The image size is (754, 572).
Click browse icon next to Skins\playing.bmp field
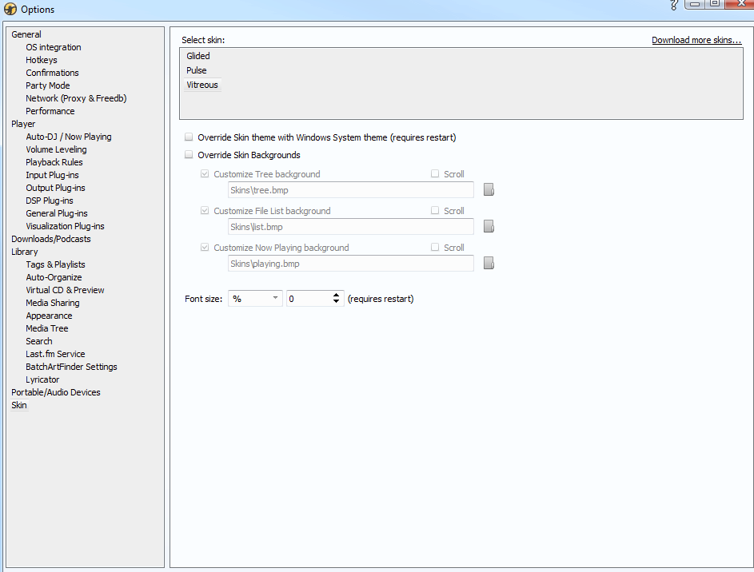tap(489, 264)
